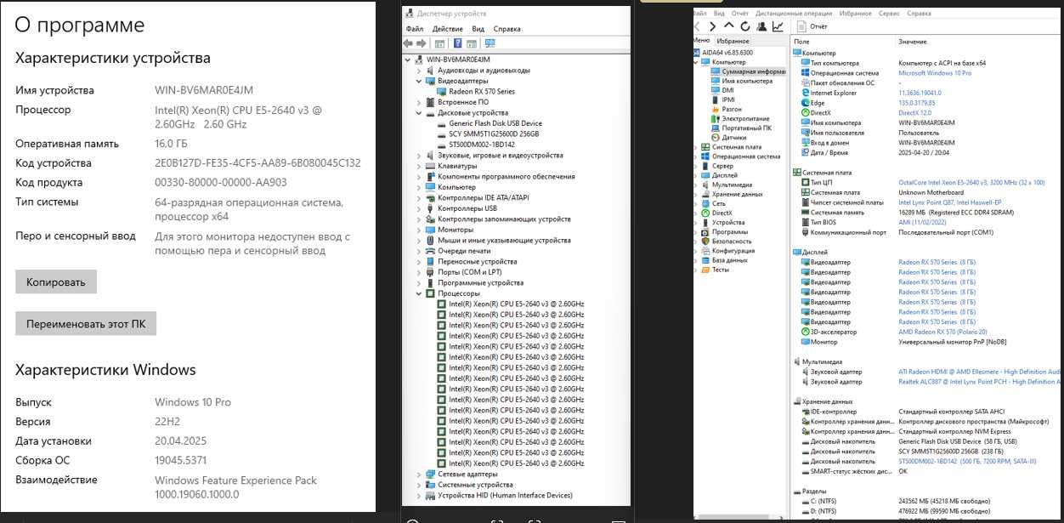Expand Клавиатуры node in Device Manager
Screen dimensions: 1064x523
point(419,166)
